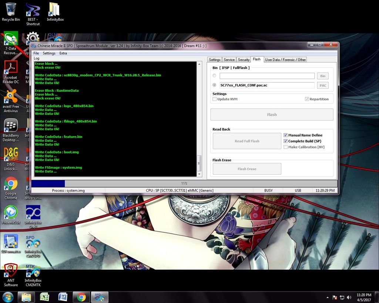379x303 pixels.
Task: Open BlackBerry Desktop shortcut
Action: (11, 130)
